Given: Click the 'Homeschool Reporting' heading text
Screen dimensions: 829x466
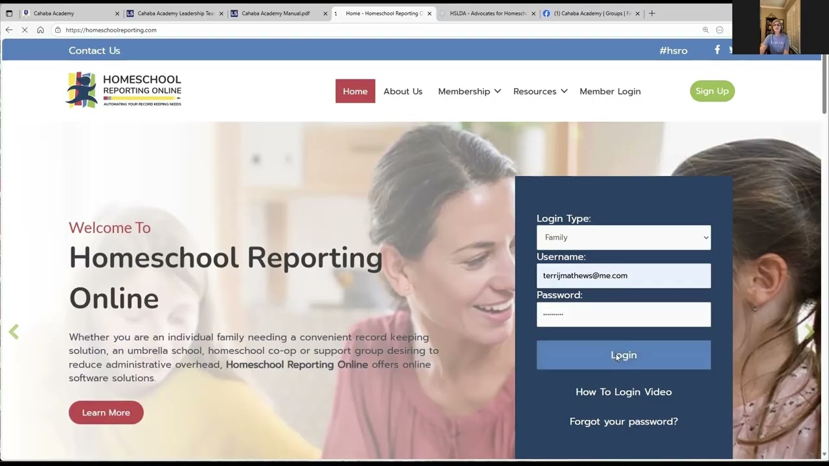Looking at the screenshot, I should tap(226, 257).
